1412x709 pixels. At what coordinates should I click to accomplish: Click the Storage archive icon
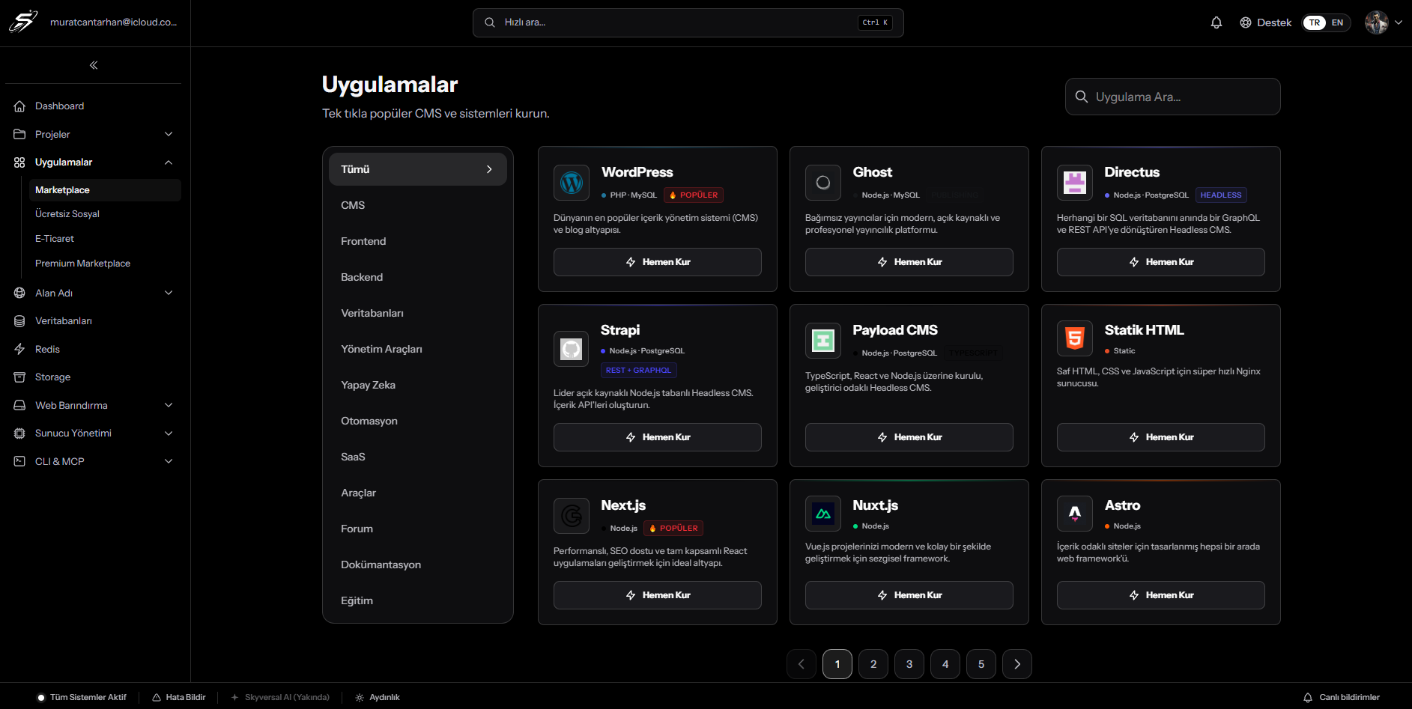[19, 377]
